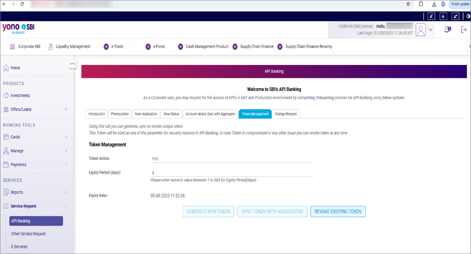The width and height of the screenshot is (471, 254).
Task: Open Account details Sync with Aggregator tab
Action: coord(210,114)
